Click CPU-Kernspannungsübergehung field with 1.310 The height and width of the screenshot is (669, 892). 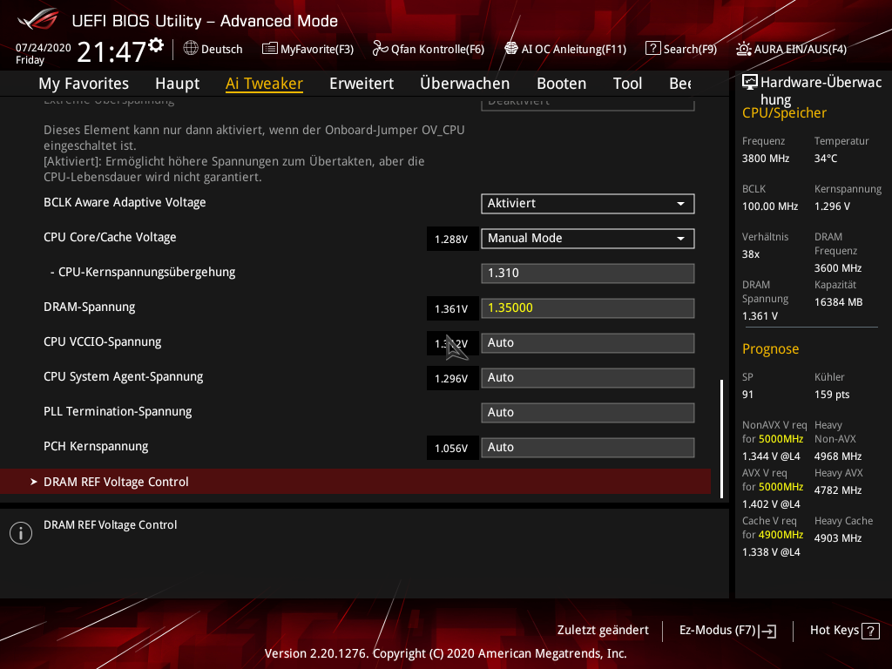(588, 273)
